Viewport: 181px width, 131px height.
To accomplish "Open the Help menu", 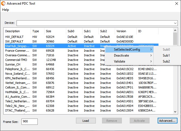I will [x=5, y=10].
